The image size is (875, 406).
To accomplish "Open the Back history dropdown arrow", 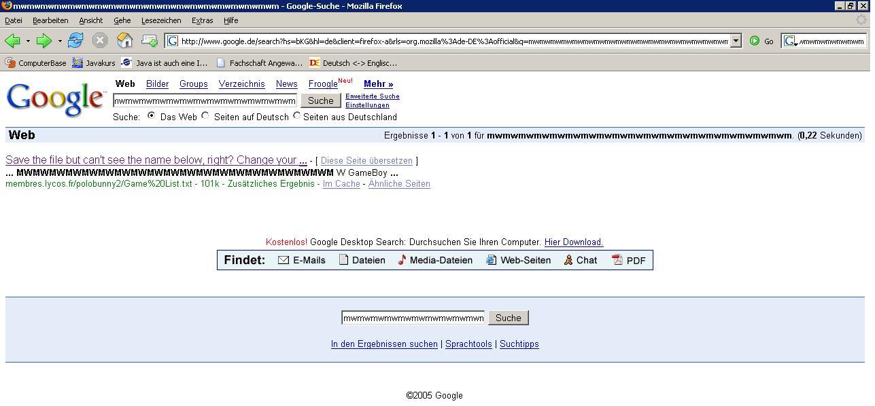I will point(28,41).
